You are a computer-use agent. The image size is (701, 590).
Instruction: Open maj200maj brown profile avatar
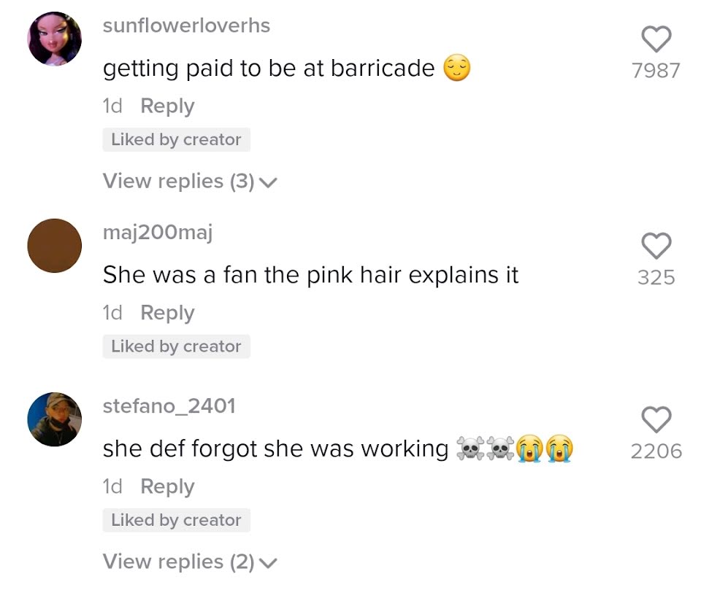55,246
